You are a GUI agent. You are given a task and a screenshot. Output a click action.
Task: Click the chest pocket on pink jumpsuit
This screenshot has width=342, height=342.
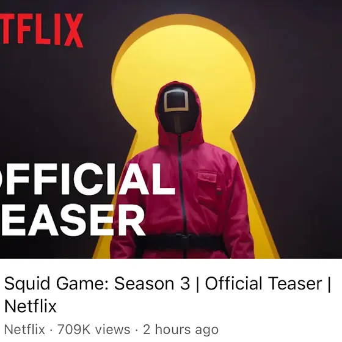[207, 187]
